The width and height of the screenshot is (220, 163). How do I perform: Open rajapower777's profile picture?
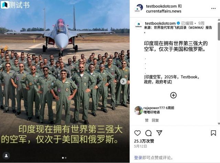click(139, 110)
